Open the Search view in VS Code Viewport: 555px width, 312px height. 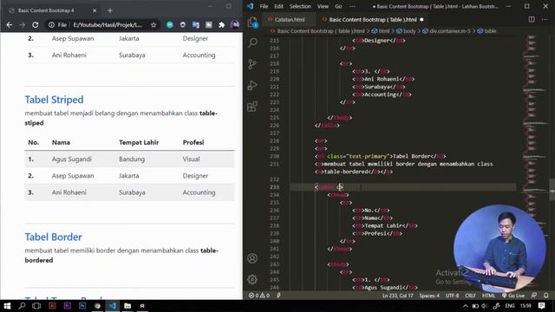[x=252, y=42]
